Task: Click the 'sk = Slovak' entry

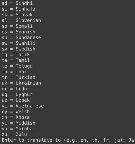Action: coord(17,15)
